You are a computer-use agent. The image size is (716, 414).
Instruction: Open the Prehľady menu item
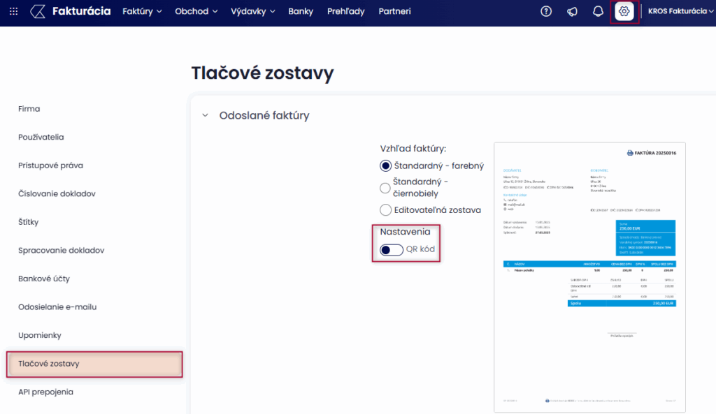pos(346,11)
